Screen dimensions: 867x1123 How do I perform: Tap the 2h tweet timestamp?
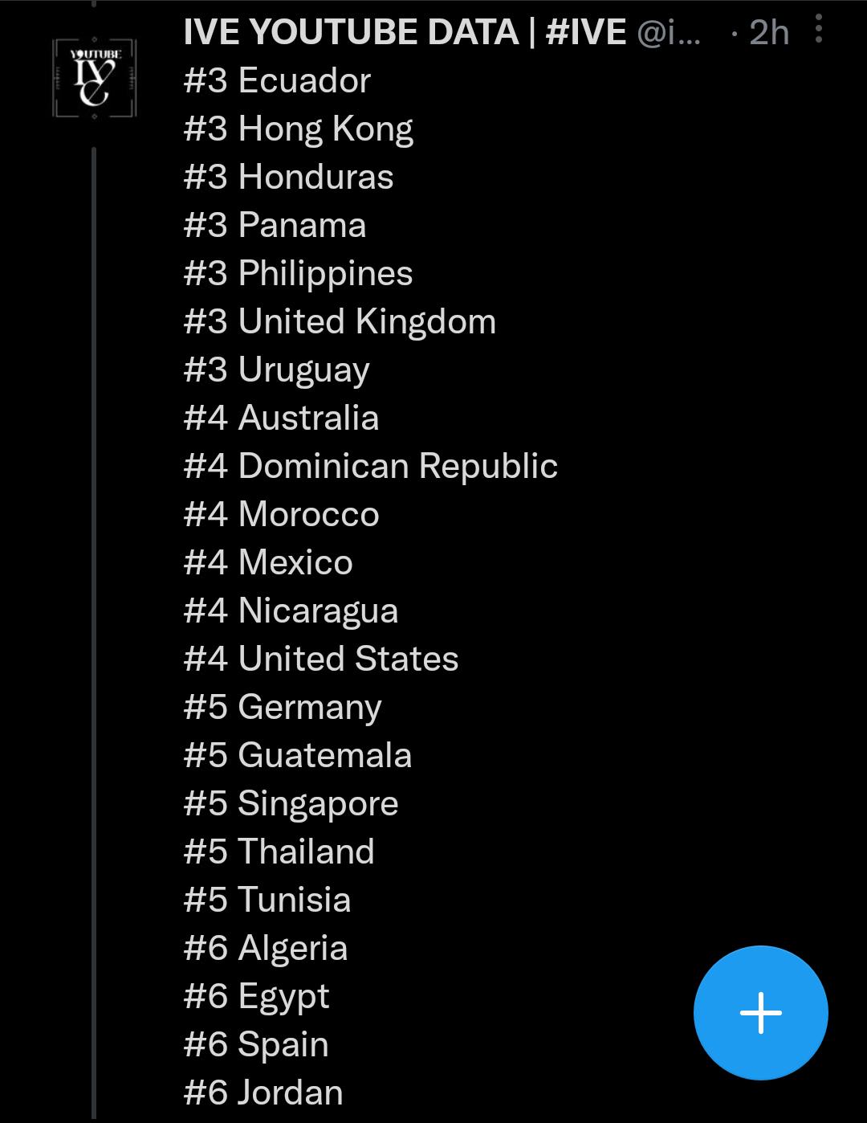coord(769,32)
